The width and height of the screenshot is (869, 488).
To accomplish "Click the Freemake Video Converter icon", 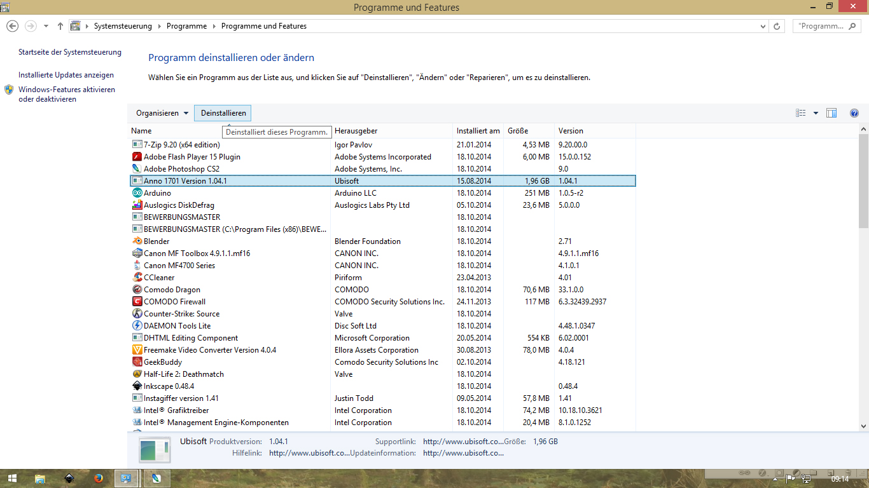I will point(137,350).
